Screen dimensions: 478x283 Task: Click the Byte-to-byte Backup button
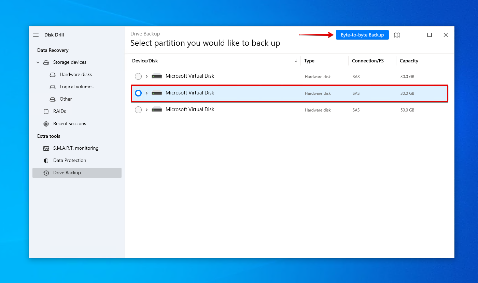click(x=362, y=35)
